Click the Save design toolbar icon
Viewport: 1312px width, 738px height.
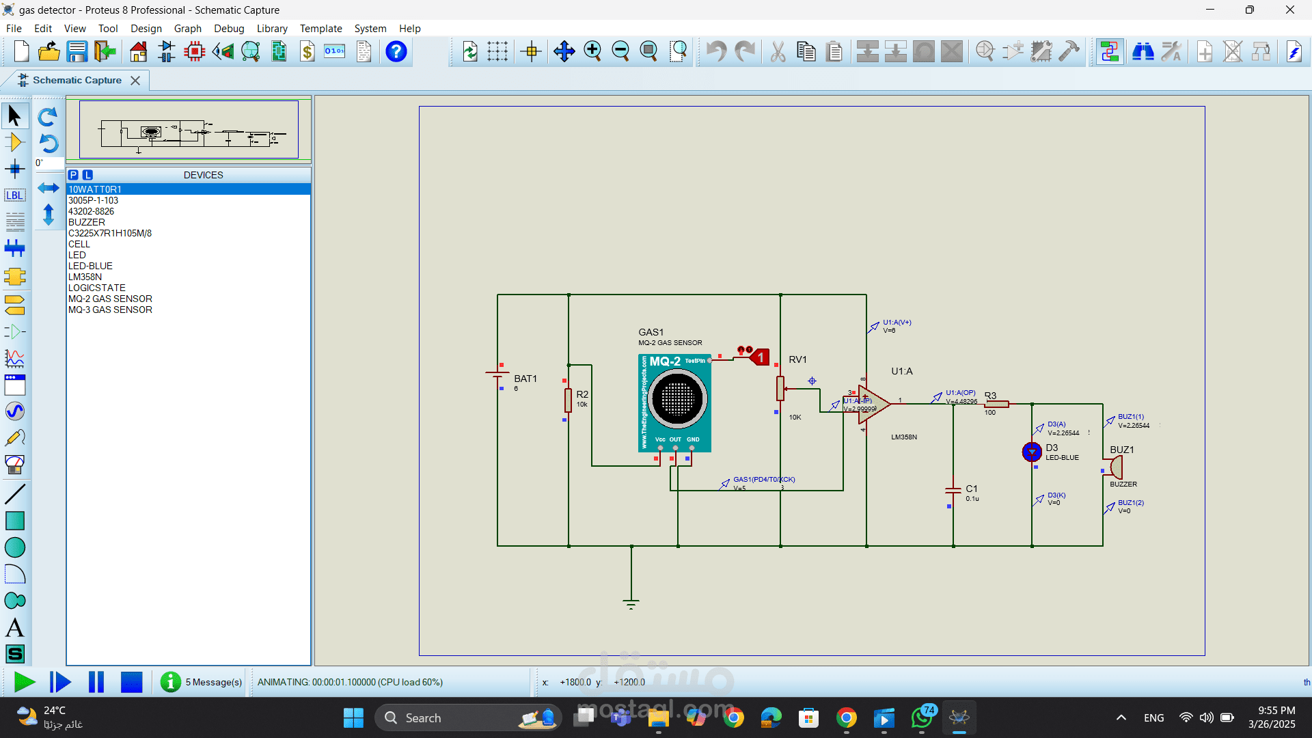77,51
